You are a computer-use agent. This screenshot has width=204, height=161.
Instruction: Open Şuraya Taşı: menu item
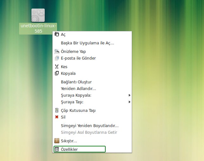coord(92,102)
